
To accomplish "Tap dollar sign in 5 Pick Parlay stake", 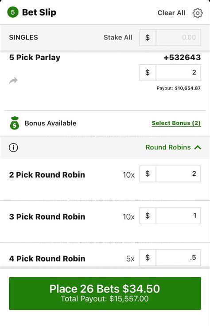I will (x=148, y=73).
